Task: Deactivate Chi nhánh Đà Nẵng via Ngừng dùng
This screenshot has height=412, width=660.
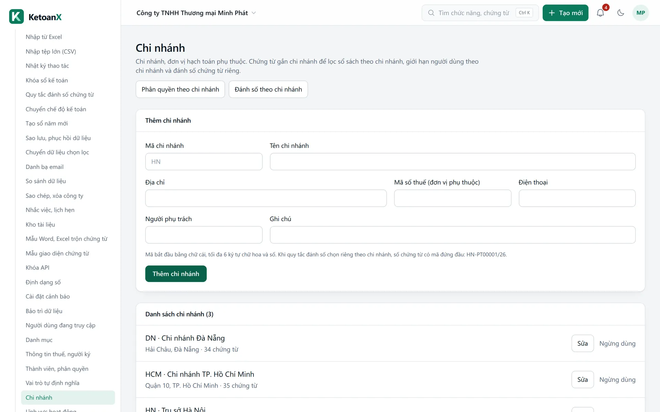Action: [617, 343]
